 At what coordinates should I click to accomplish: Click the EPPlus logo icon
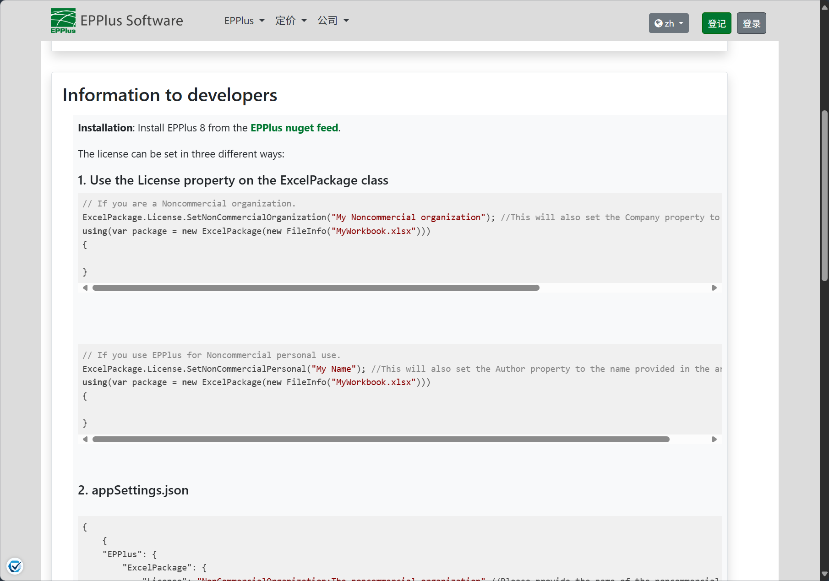pos(63,21)
